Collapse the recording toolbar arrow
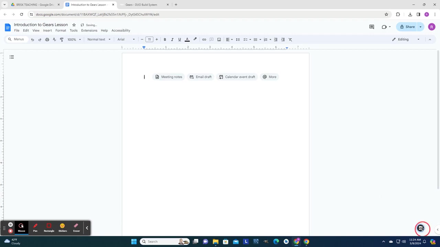The image size is (440, 247). point(87,228)
